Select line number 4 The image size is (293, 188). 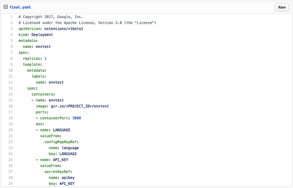click(x=12, y=35)
